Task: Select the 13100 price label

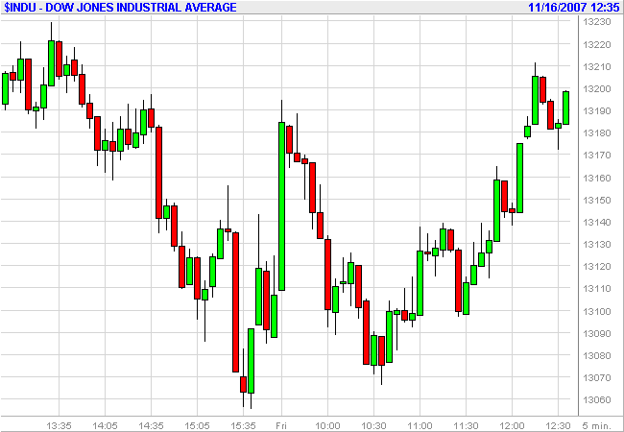Action: 596,311
